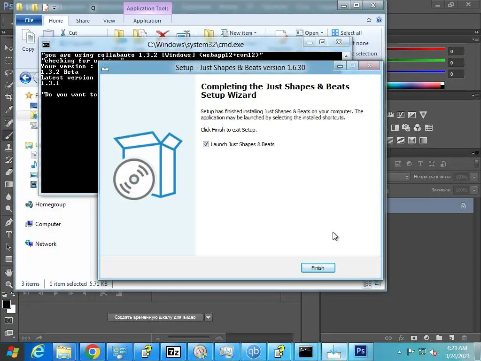This screenshot has width=481, height=361.
Task: Select the Path Selection tool
Action: tap(8, 246)
